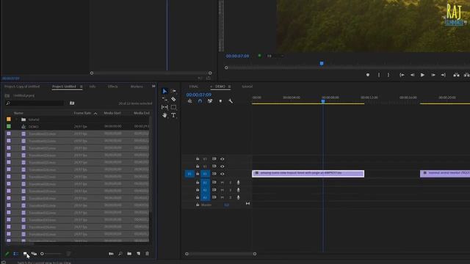Toggle Linked Selection in timeline
This screenshot has height=264, width=470.
[210, 101]
